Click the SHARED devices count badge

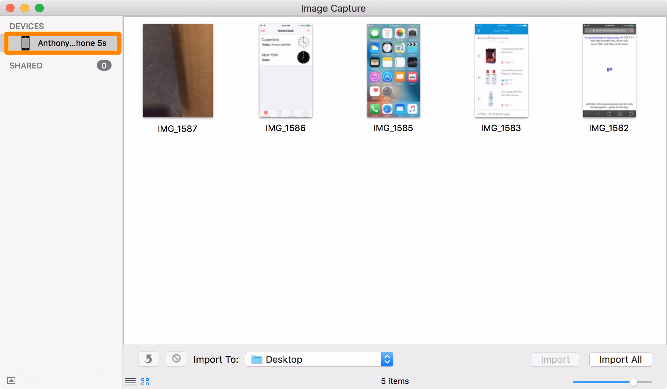[x=104, y=65]
